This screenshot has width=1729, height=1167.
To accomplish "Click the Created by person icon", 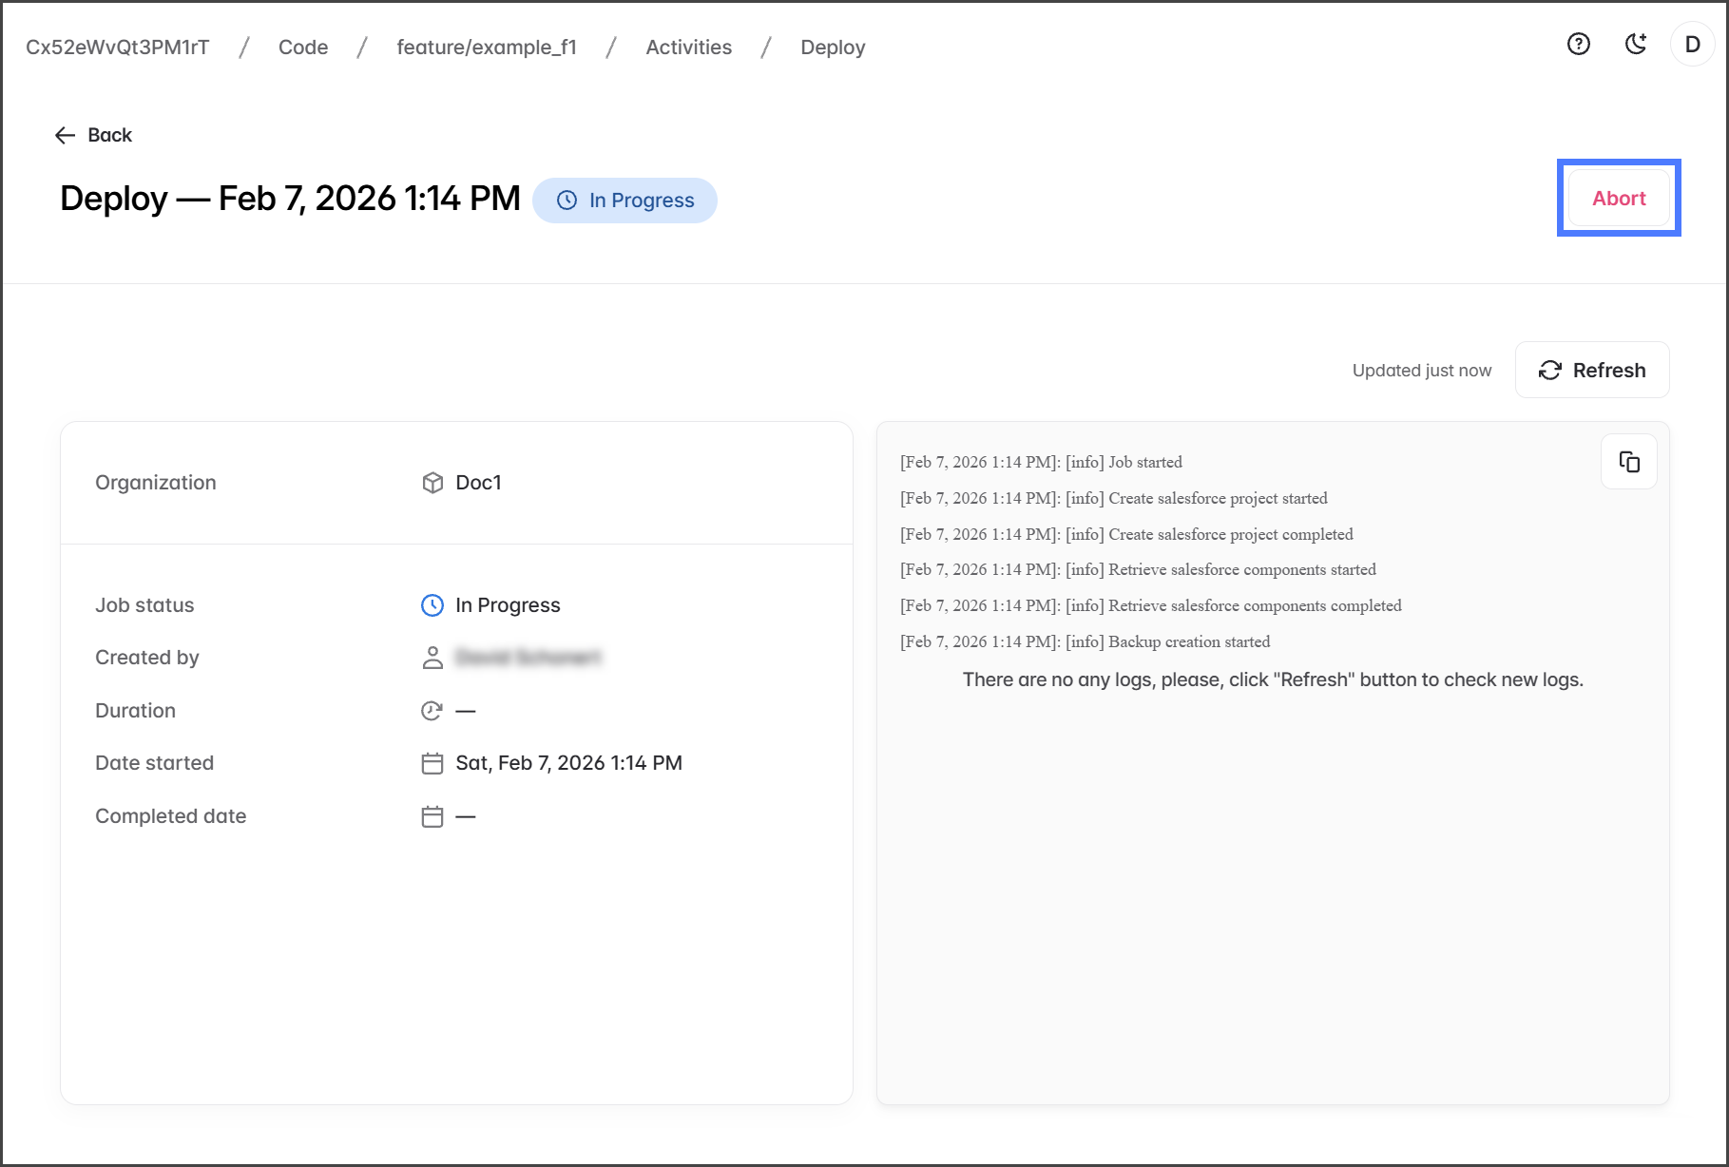I will click(432, 658).
